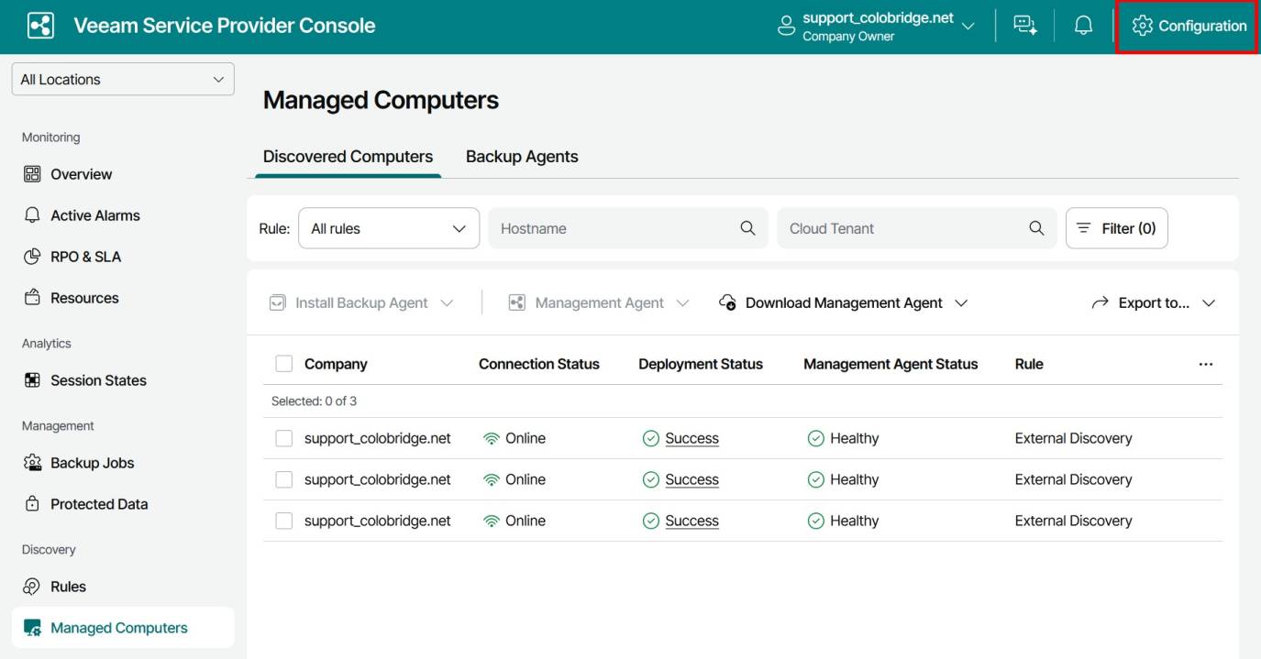
Task: Click into the Hostname search field
Action: click(x=614, y=228)
